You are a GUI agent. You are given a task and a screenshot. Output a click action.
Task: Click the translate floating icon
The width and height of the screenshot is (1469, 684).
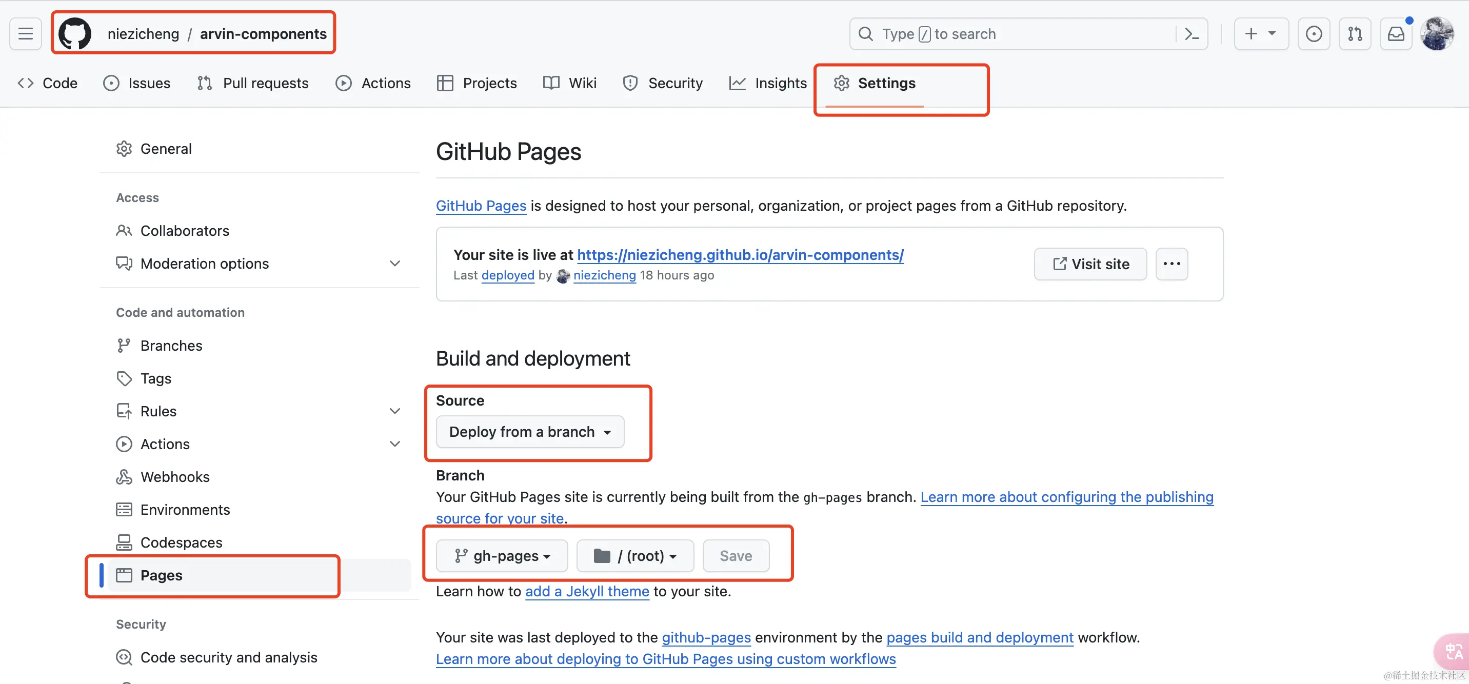pos(1453,652)
